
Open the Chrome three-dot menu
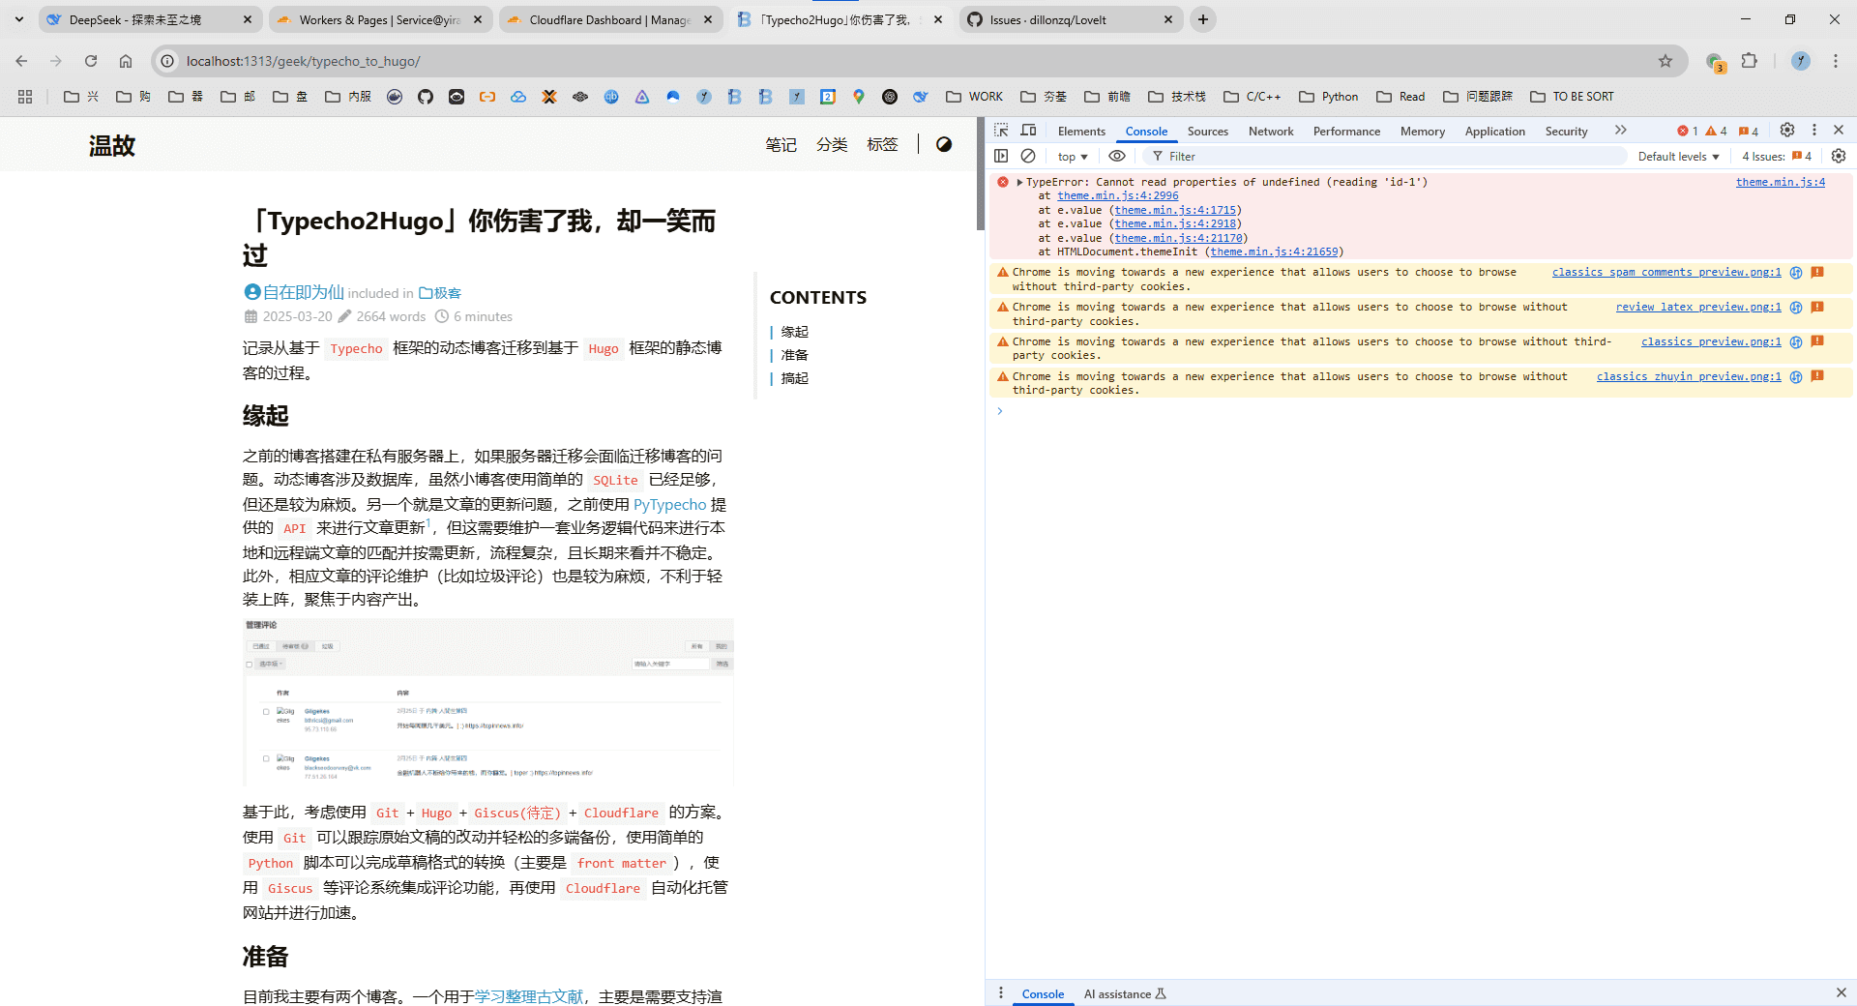[1836, 61]
